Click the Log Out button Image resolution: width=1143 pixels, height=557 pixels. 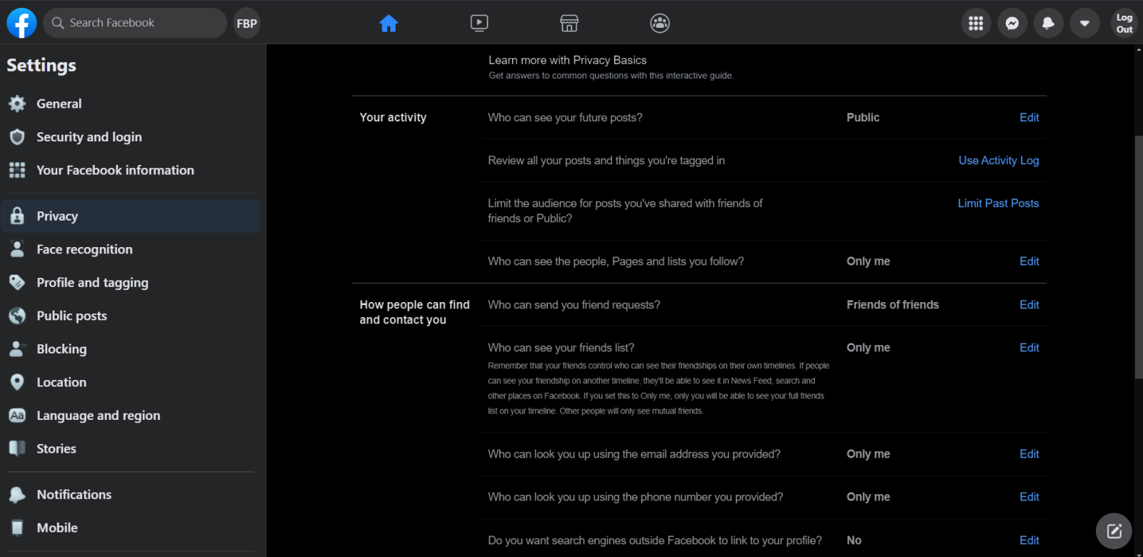(x=1124, y=24)
